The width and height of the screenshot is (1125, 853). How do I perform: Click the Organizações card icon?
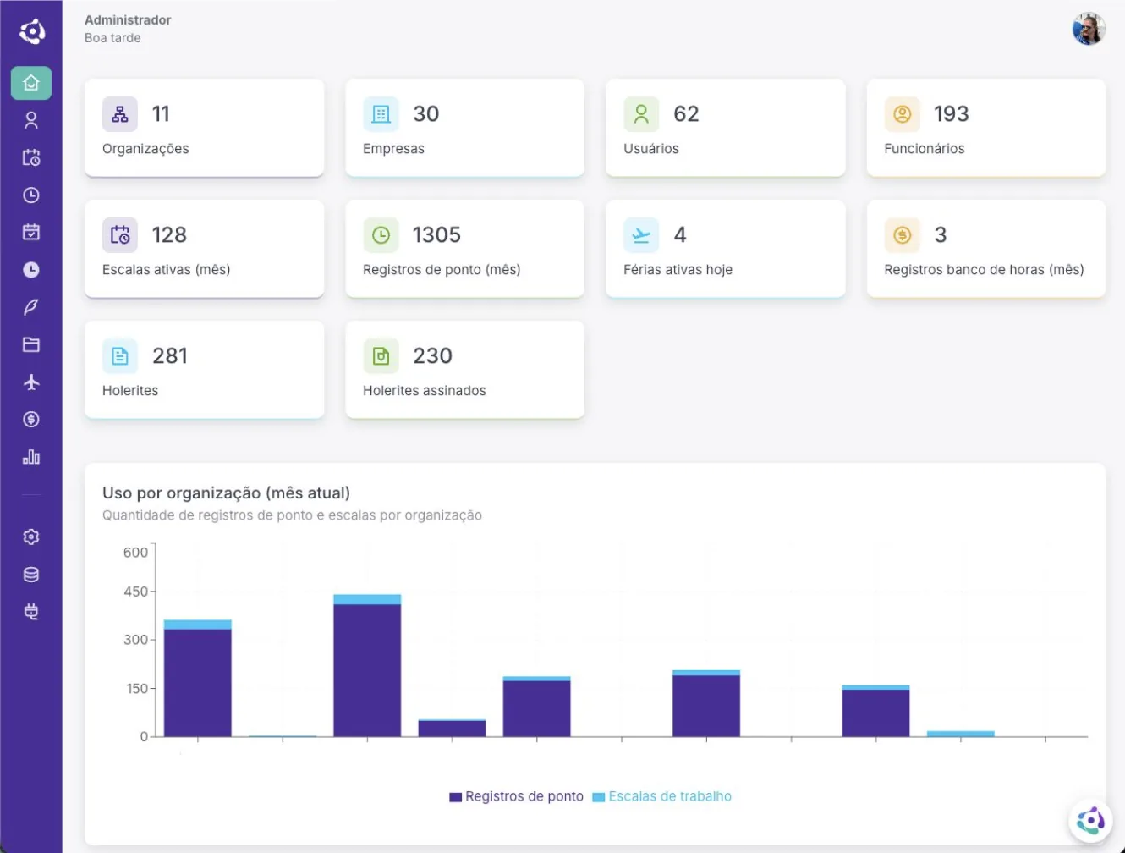coord(120,114)
